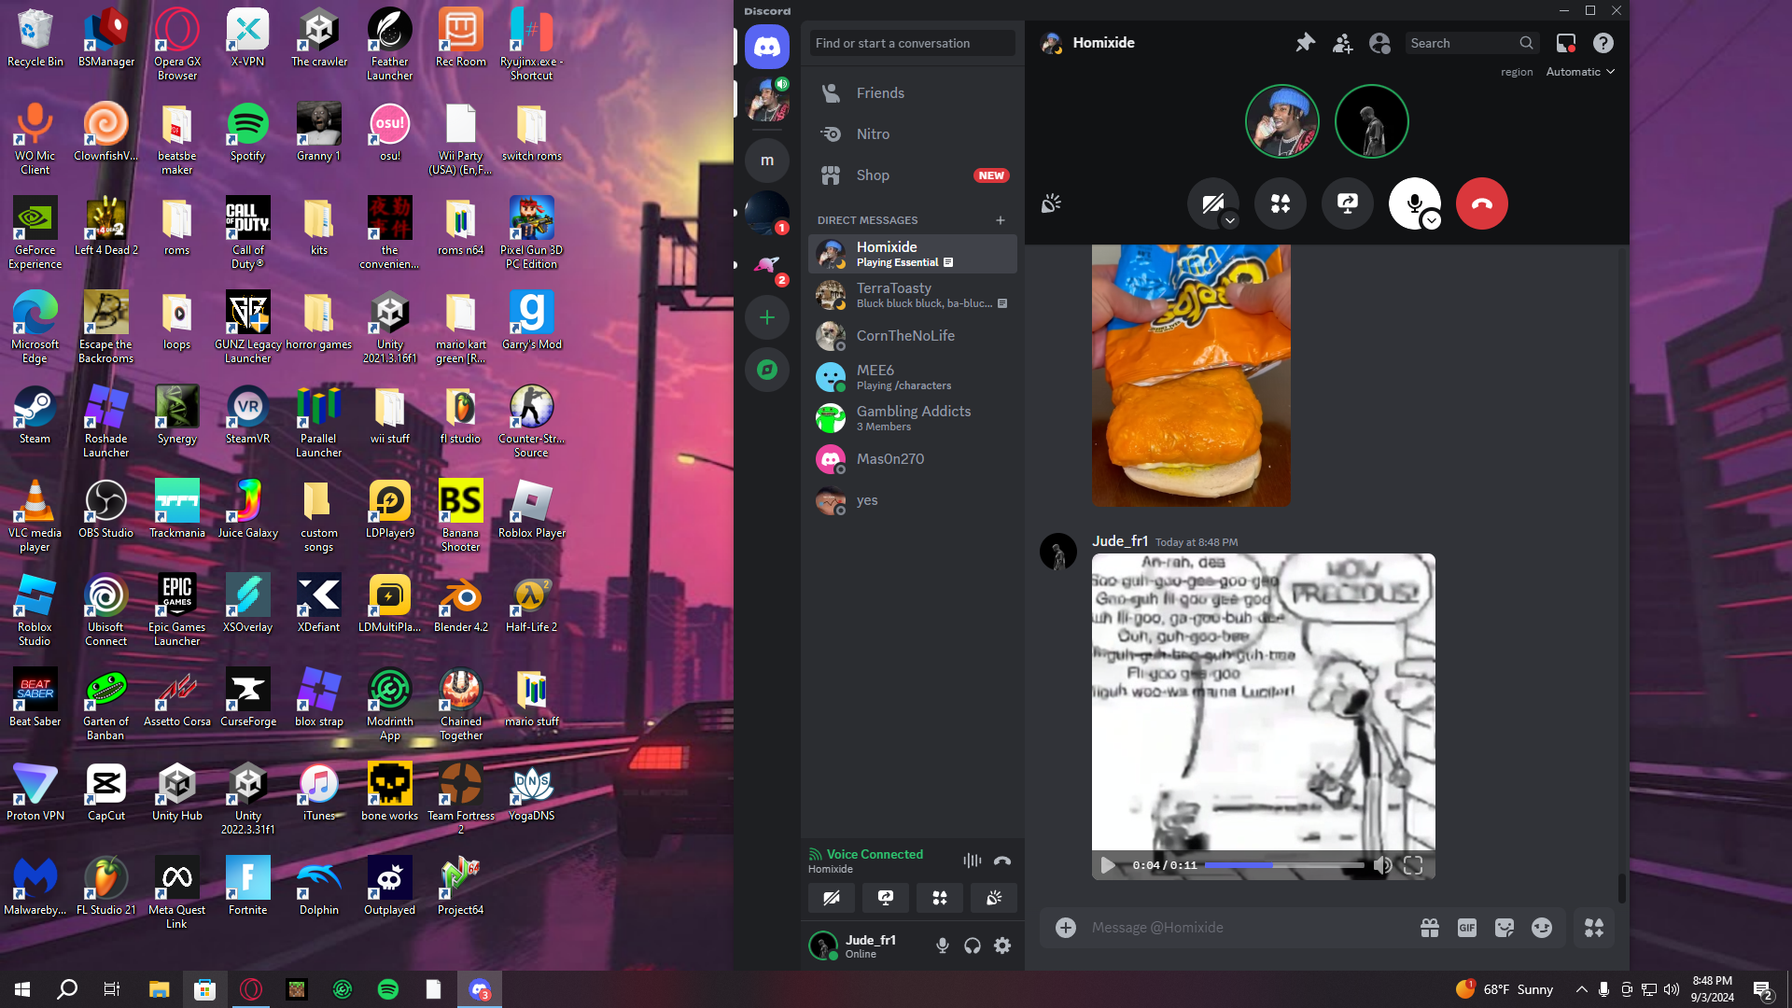The image size is (1792, 1008).
Task: Open User Settings gear icon
Action: pos(1002,945)
